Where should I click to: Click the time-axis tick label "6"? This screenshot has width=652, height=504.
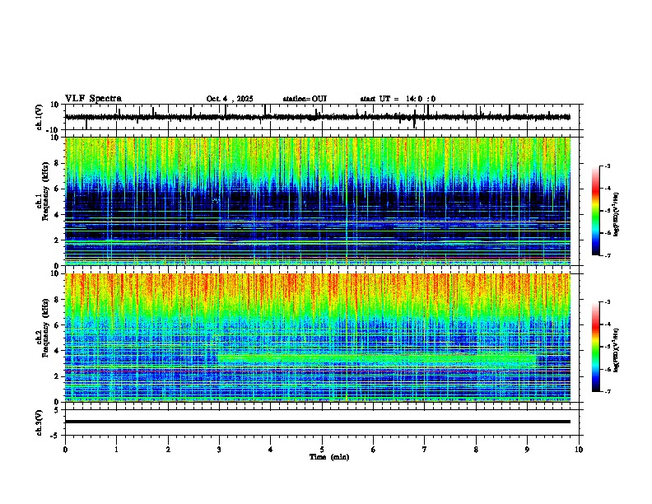[374, 450]
